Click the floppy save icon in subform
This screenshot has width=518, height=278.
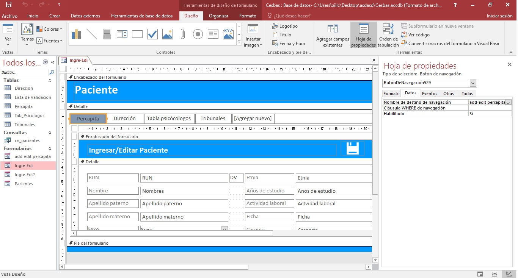[x=353, y=148]
